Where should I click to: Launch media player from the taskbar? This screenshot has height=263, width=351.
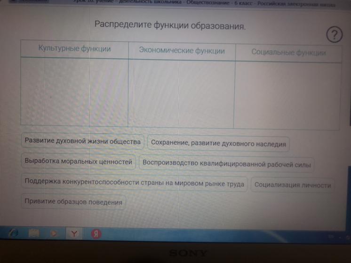tap(53, 233)
